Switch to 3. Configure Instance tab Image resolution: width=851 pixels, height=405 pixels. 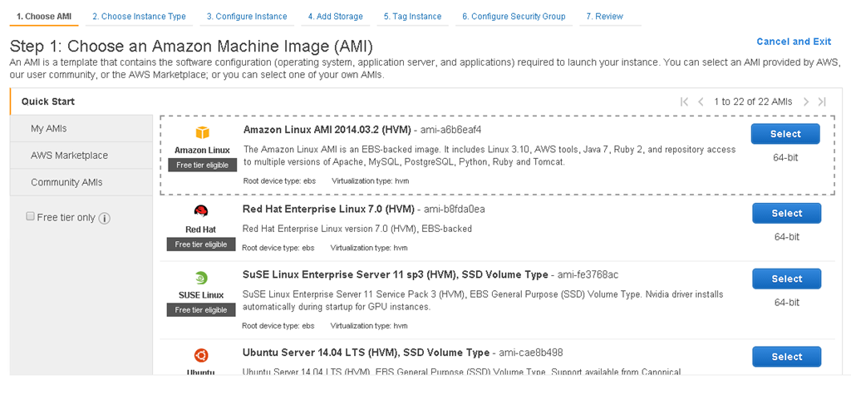pos(247,17)
